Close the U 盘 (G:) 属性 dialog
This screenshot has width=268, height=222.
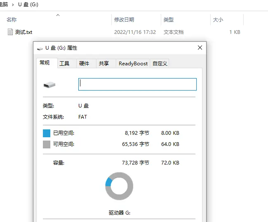[200, 48]
